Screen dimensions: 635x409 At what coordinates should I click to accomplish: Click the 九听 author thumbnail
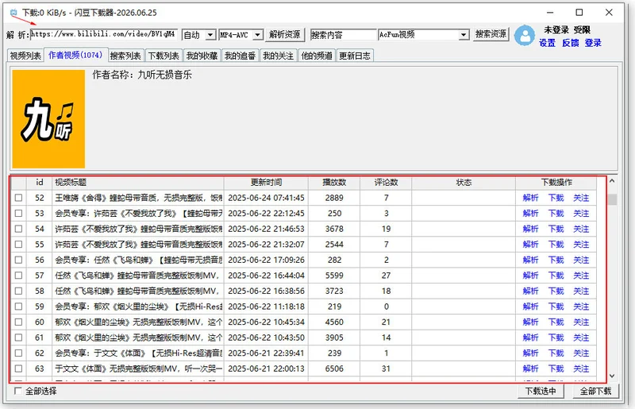point(48,119)
